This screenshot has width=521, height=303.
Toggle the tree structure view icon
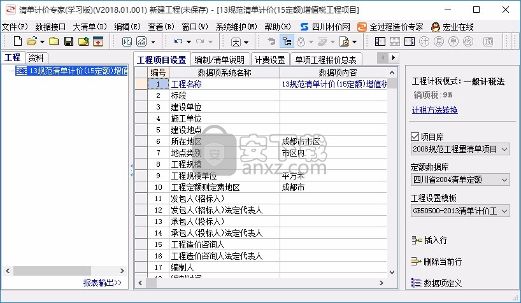(x=287, y=41)
